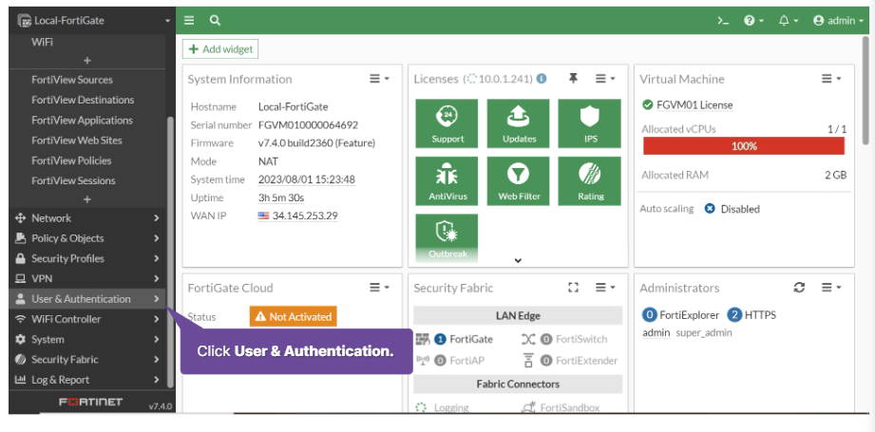Open FortiView Sessions in sidebar
875x432 pixels.
pos(73,180)
